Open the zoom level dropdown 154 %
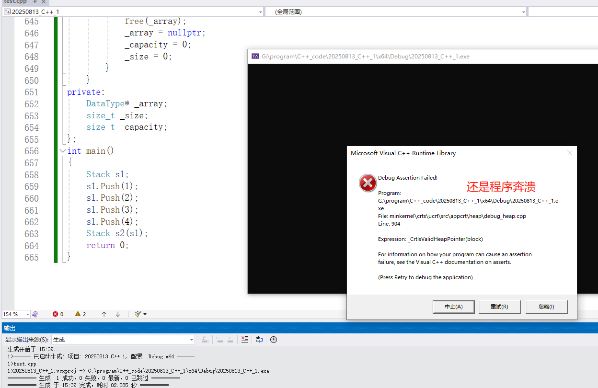The height and width of the screenshot is (388, 598). pyautogui.click(x=16, y=314)
